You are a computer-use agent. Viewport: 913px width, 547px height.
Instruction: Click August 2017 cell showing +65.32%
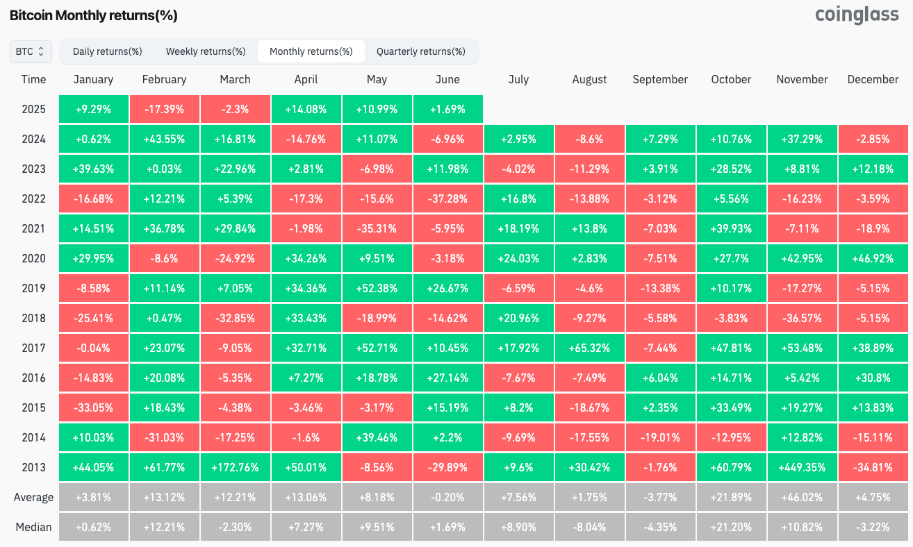589,348
